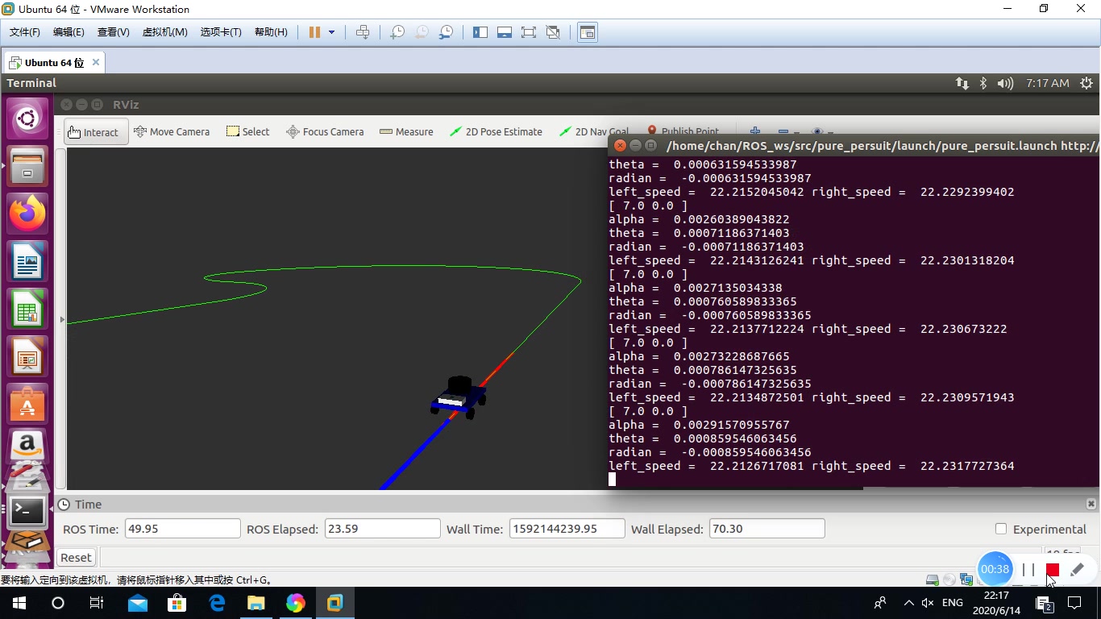The image size is (1101, 619).
Task: Open the Files manager in launcher
Action: tap(27, 166)
